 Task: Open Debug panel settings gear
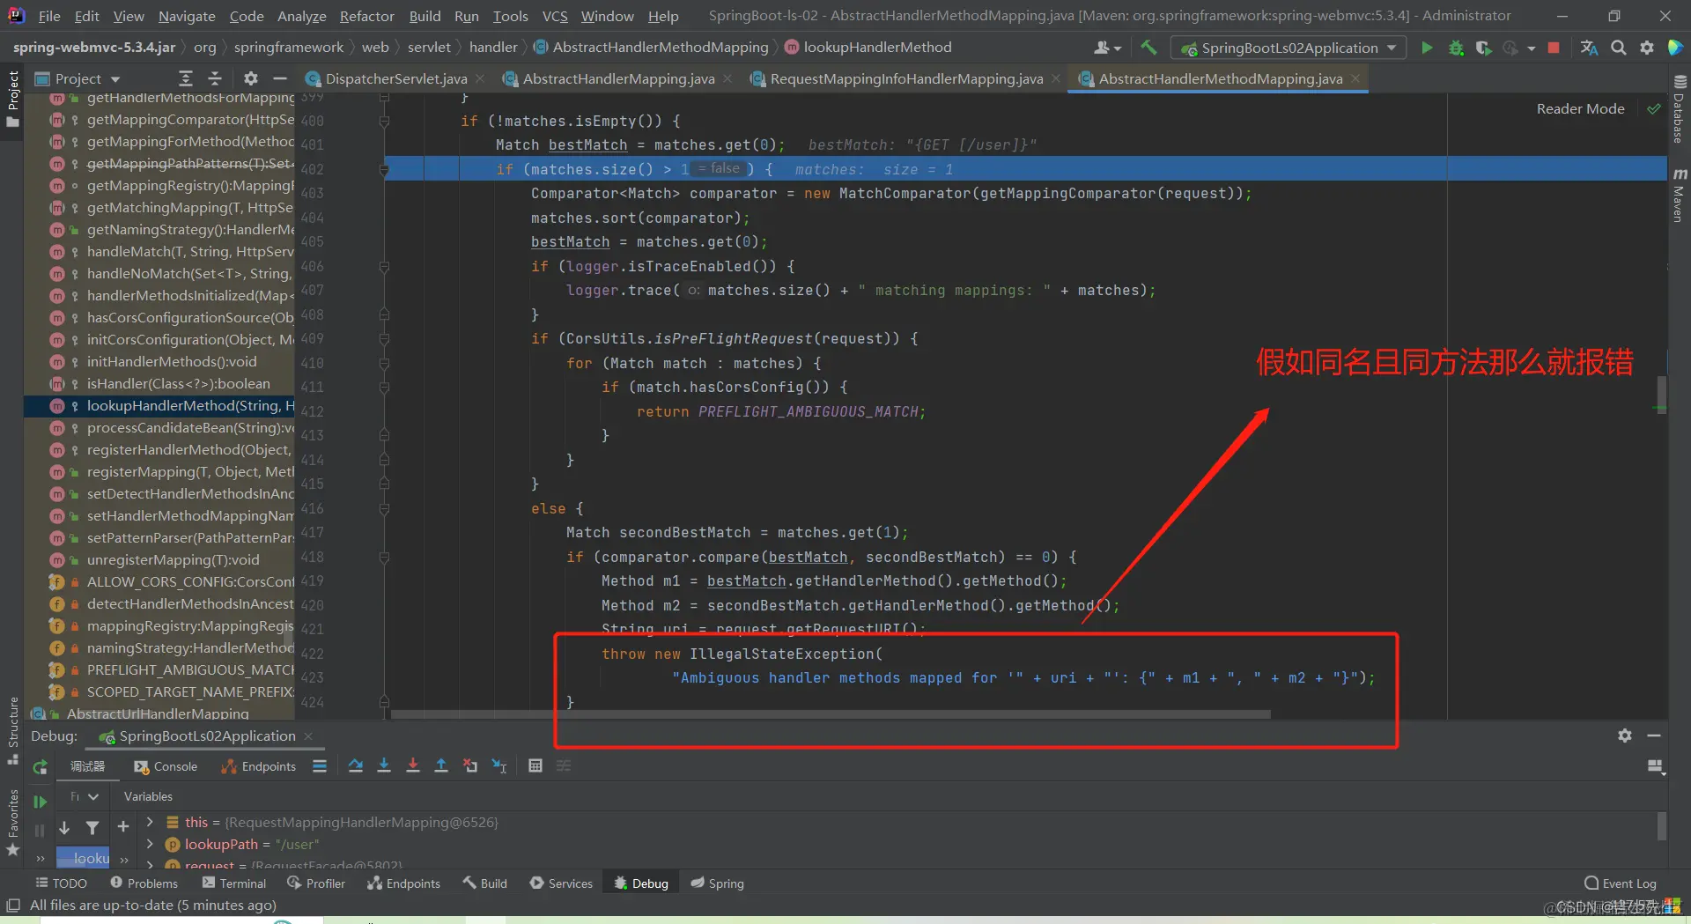point(1625,736)
